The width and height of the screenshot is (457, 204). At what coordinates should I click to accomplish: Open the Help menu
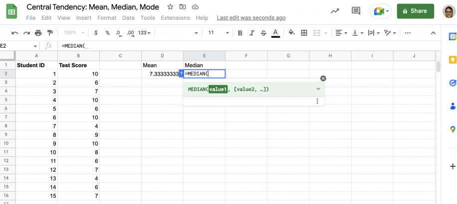tap(202, 18)
